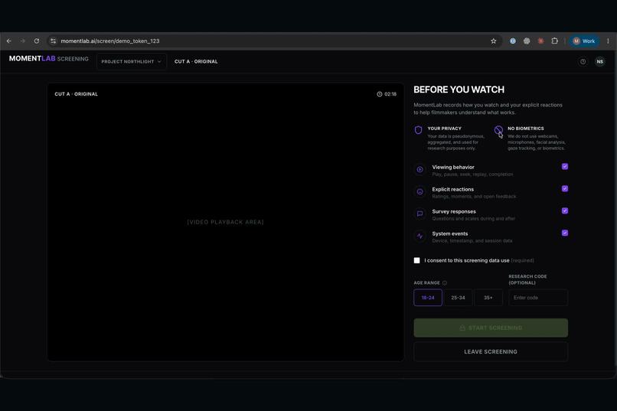The height and width of the screenshot is (411, 617).
Task: Click the Your Privacy label
Action: pos(444,129)
